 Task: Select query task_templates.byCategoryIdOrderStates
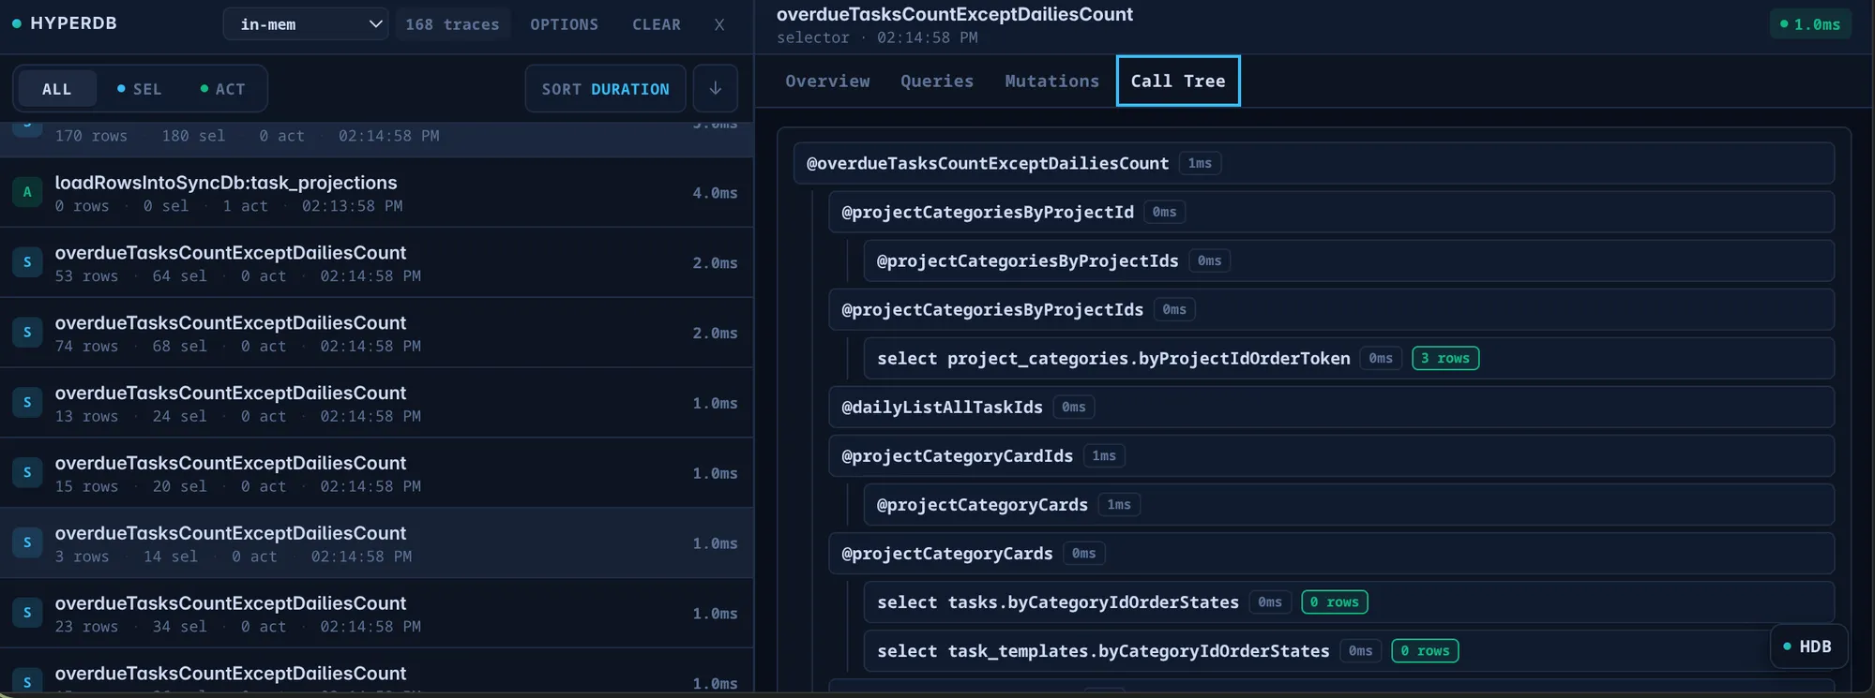pyautogui.click(x=1348, y=650)
